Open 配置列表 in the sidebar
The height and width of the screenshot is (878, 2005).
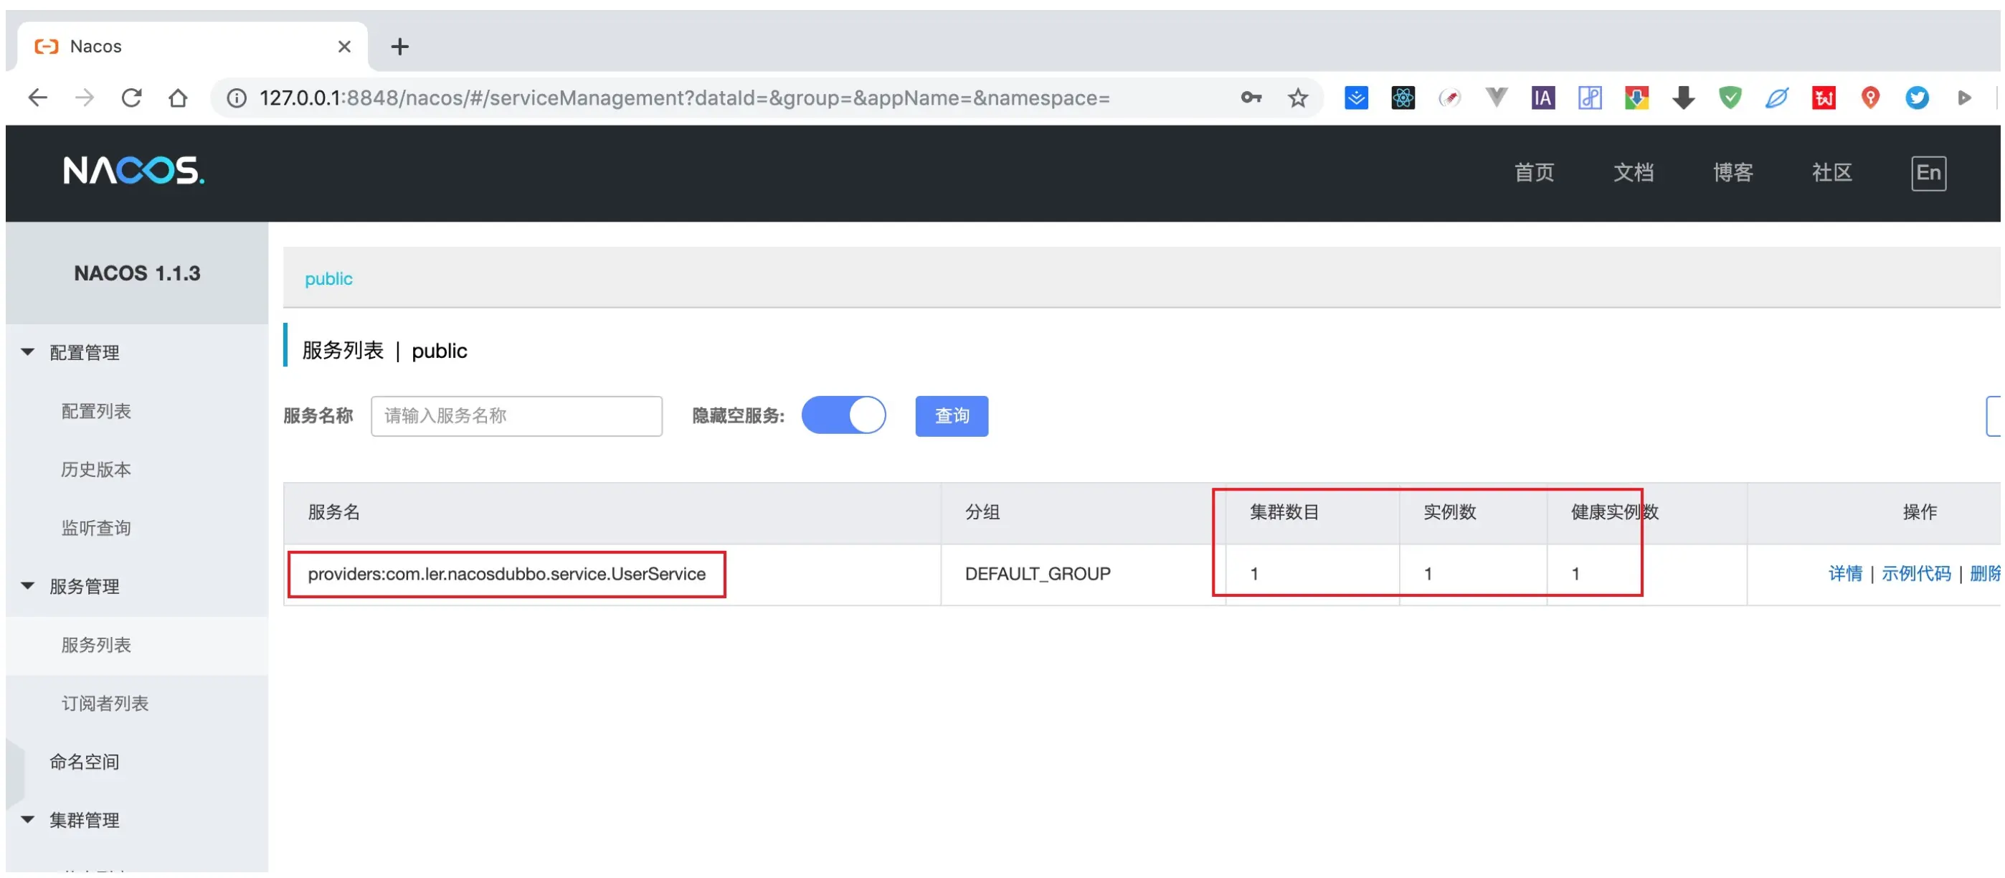click(x=96, y=411)
